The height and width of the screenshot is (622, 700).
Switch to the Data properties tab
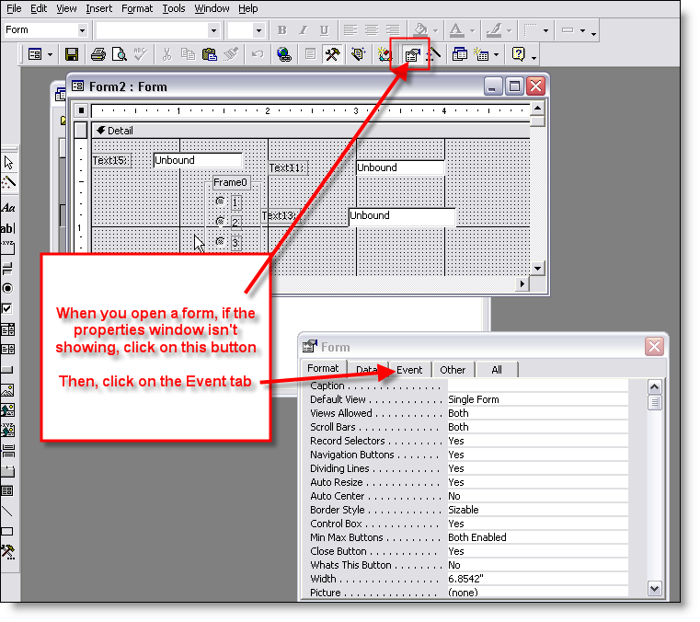[367, 370]
